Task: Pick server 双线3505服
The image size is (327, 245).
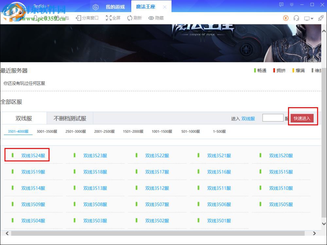Action: pyautogui.click(x=281, y=204)
